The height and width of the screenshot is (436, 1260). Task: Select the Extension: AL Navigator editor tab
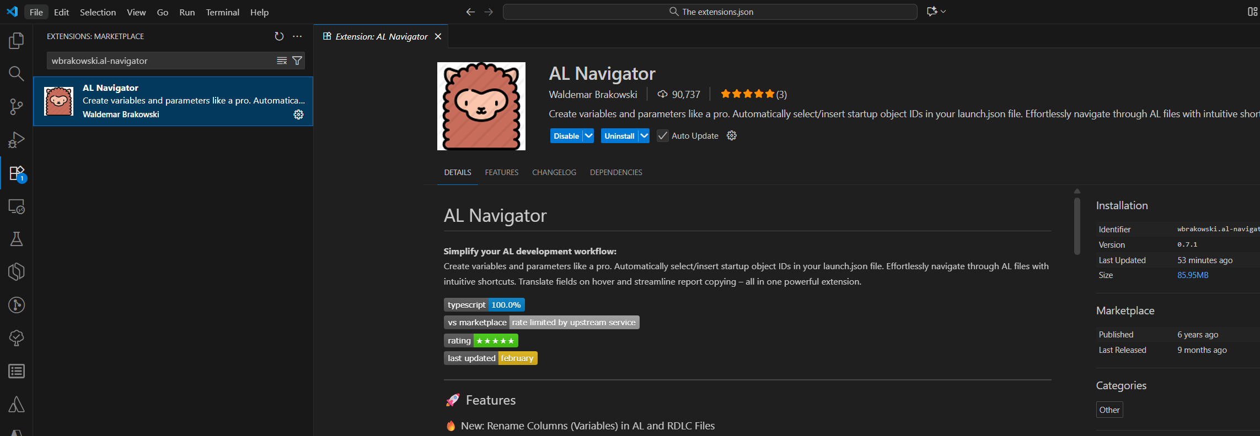(x=382, y=36)
